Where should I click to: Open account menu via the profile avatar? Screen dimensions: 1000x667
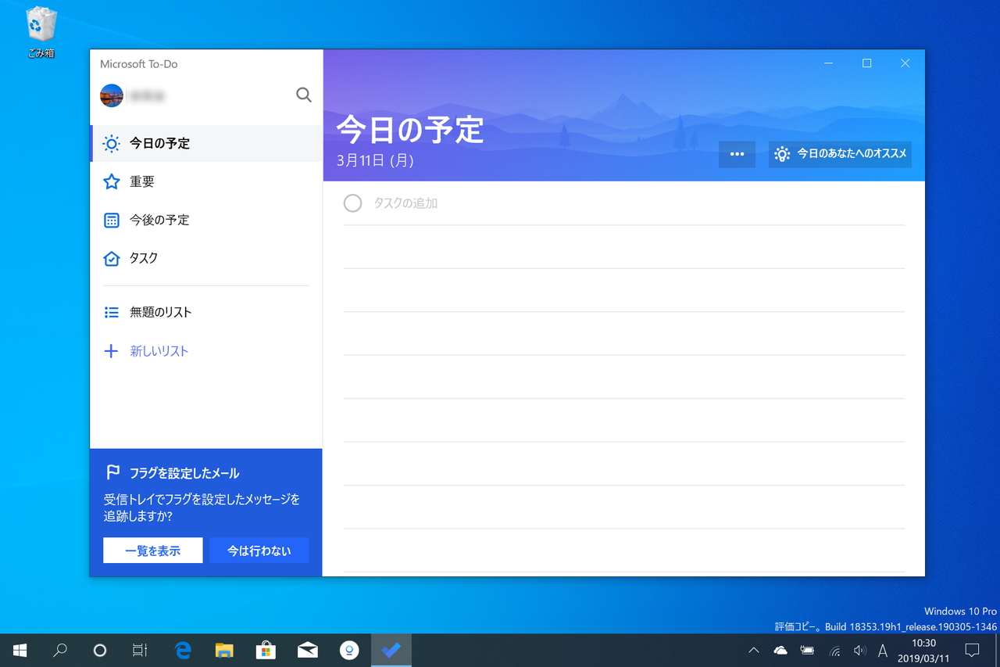[x=111, y=95]
